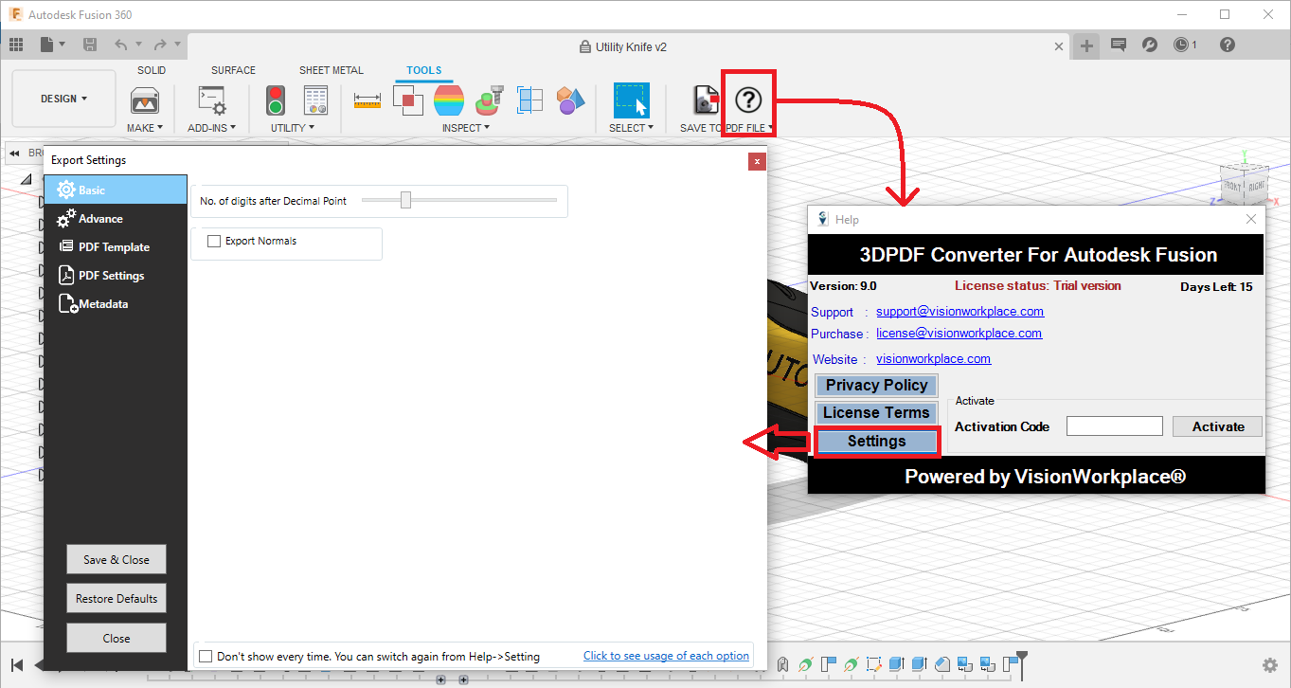
Task: Click the table-and-chart utility icon
Action: 315,100
